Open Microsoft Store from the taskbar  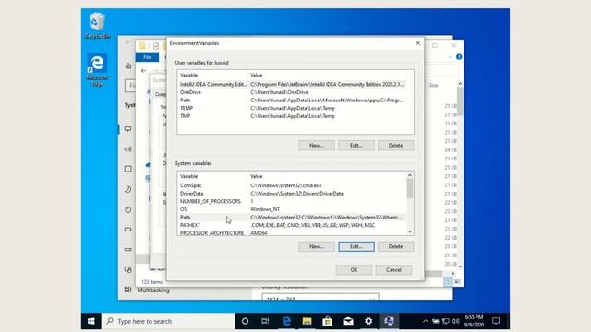(x=327, y=321)
